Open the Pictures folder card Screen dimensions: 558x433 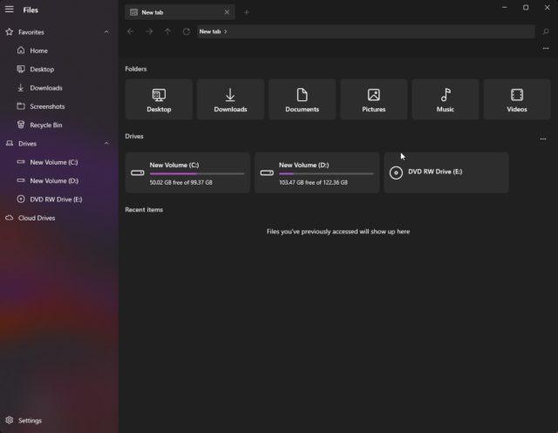click(x=374, y=99)
